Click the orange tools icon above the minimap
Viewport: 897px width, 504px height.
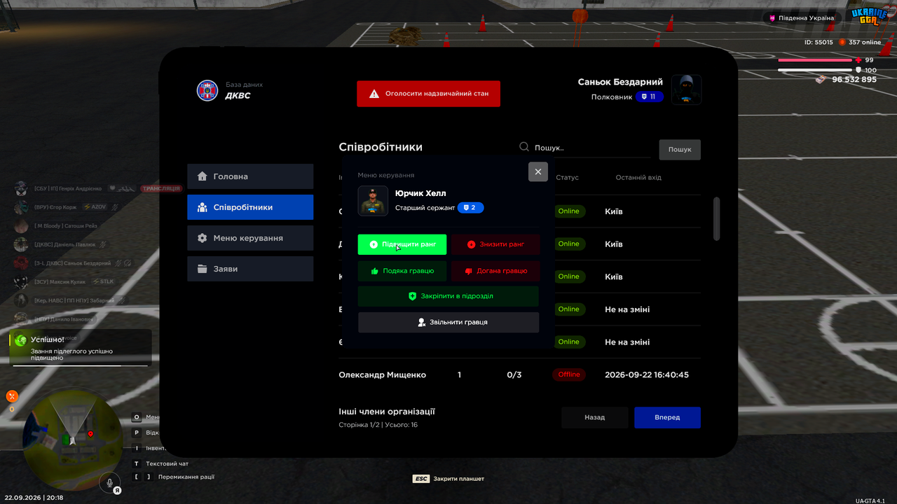point(12,396)
